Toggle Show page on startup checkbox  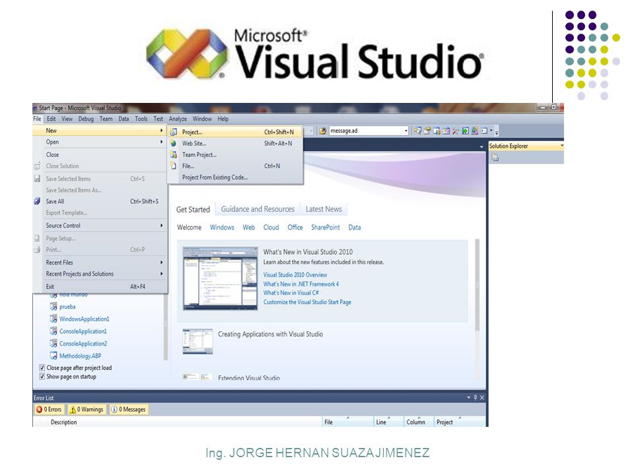point(42,377)
